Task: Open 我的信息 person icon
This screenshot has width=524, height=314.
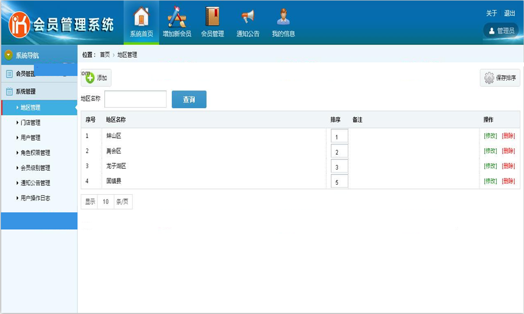Action: tap(283, 18)
